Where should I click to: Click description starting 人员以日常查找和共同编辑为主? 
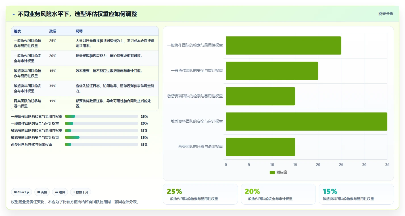coord(115,43)
